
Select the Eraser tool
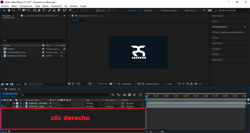click(x=59, y=10)
